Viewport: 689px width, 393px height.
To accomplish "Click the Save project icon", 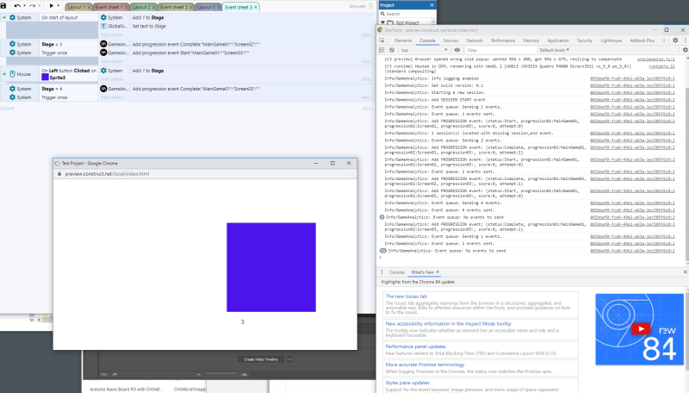I will [x=3, y=6].
